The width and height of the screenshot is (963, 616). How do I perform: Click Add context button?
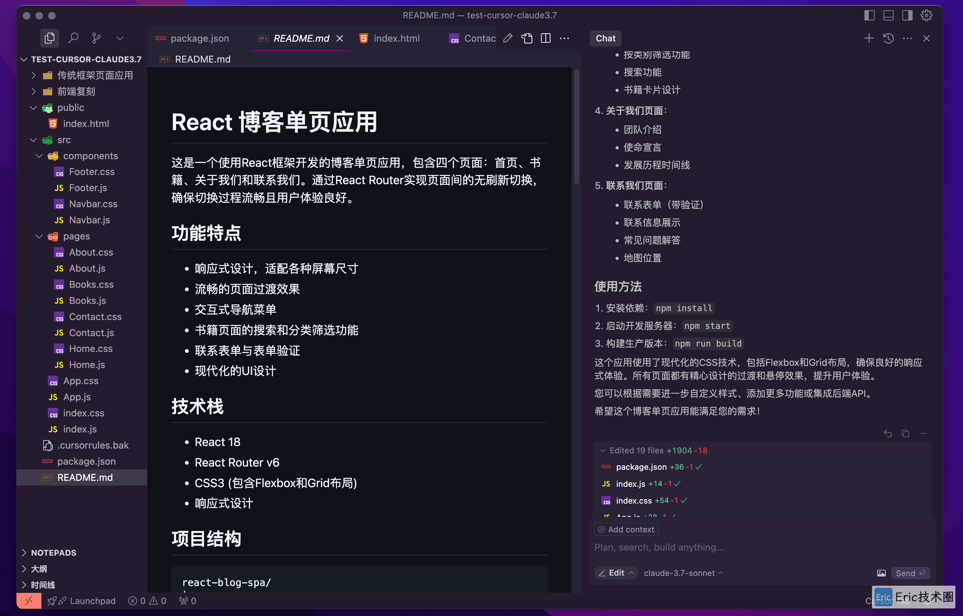626,529
